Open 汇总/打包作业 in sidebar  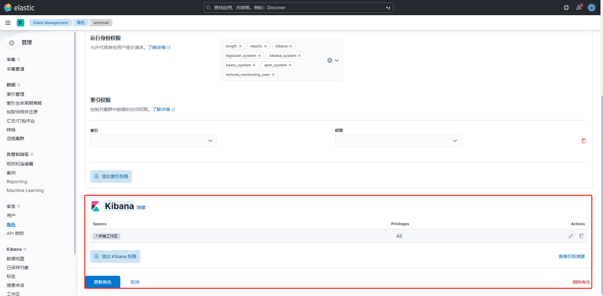pos(21,121)
